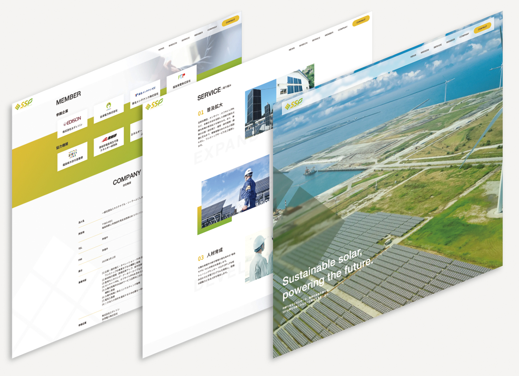Open MISSION in the Member page navigation
Viewport: 519px width, 376px height.
173,44
